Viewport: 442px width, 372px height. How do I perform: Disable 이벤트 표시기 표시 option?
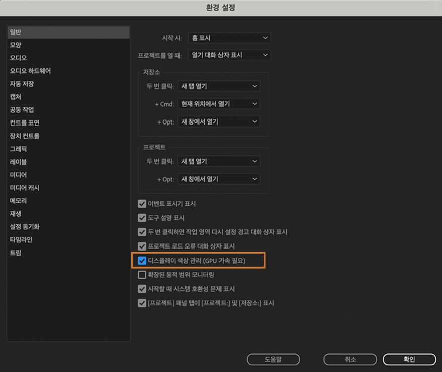[142, 204]
